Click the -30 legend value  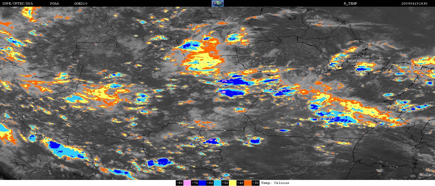[x=256, y=183]
